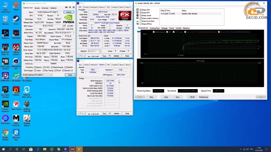Open the GOG Galaxy desktop shortcut
Image resolution: width=271 pixels, height=152 pixels.
coord(6,119)
